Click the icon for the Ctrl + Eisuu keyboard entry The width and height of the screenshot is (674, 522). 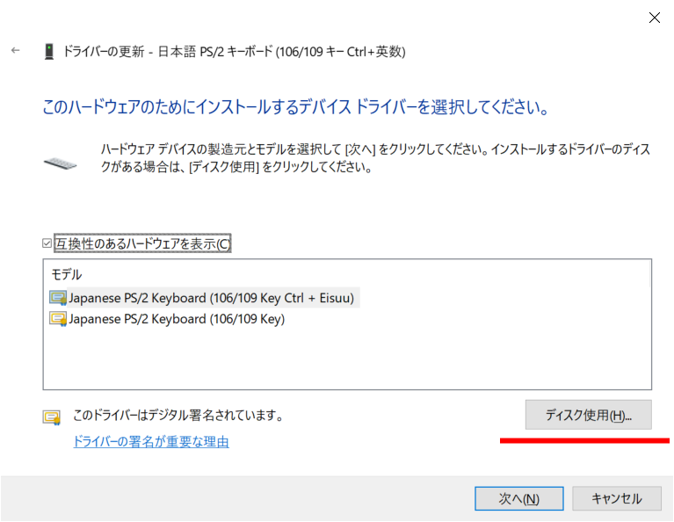pos(58,298)
